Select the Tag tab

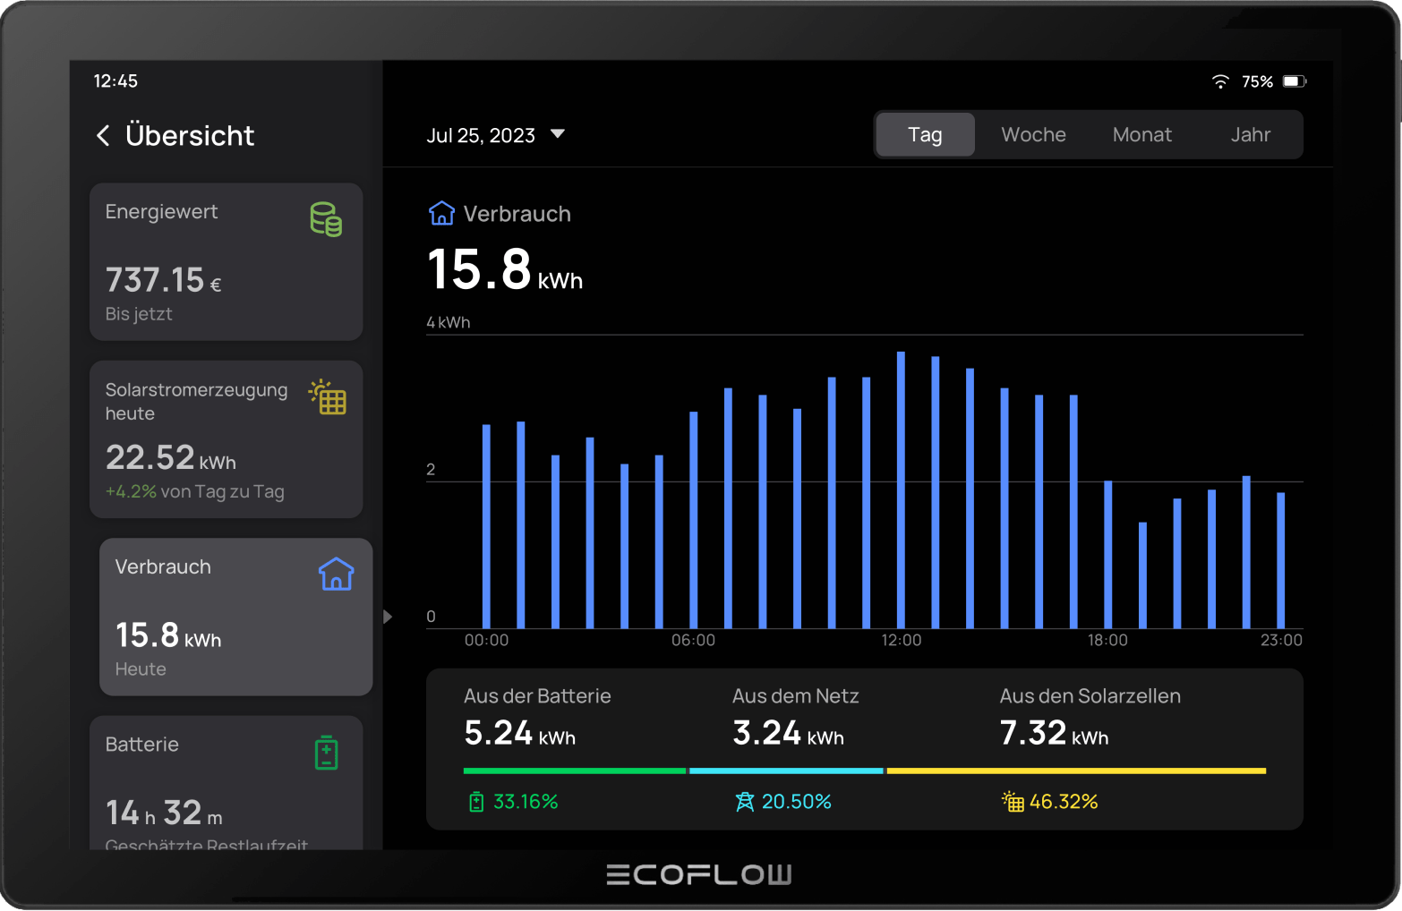click(x=925, y=135)
